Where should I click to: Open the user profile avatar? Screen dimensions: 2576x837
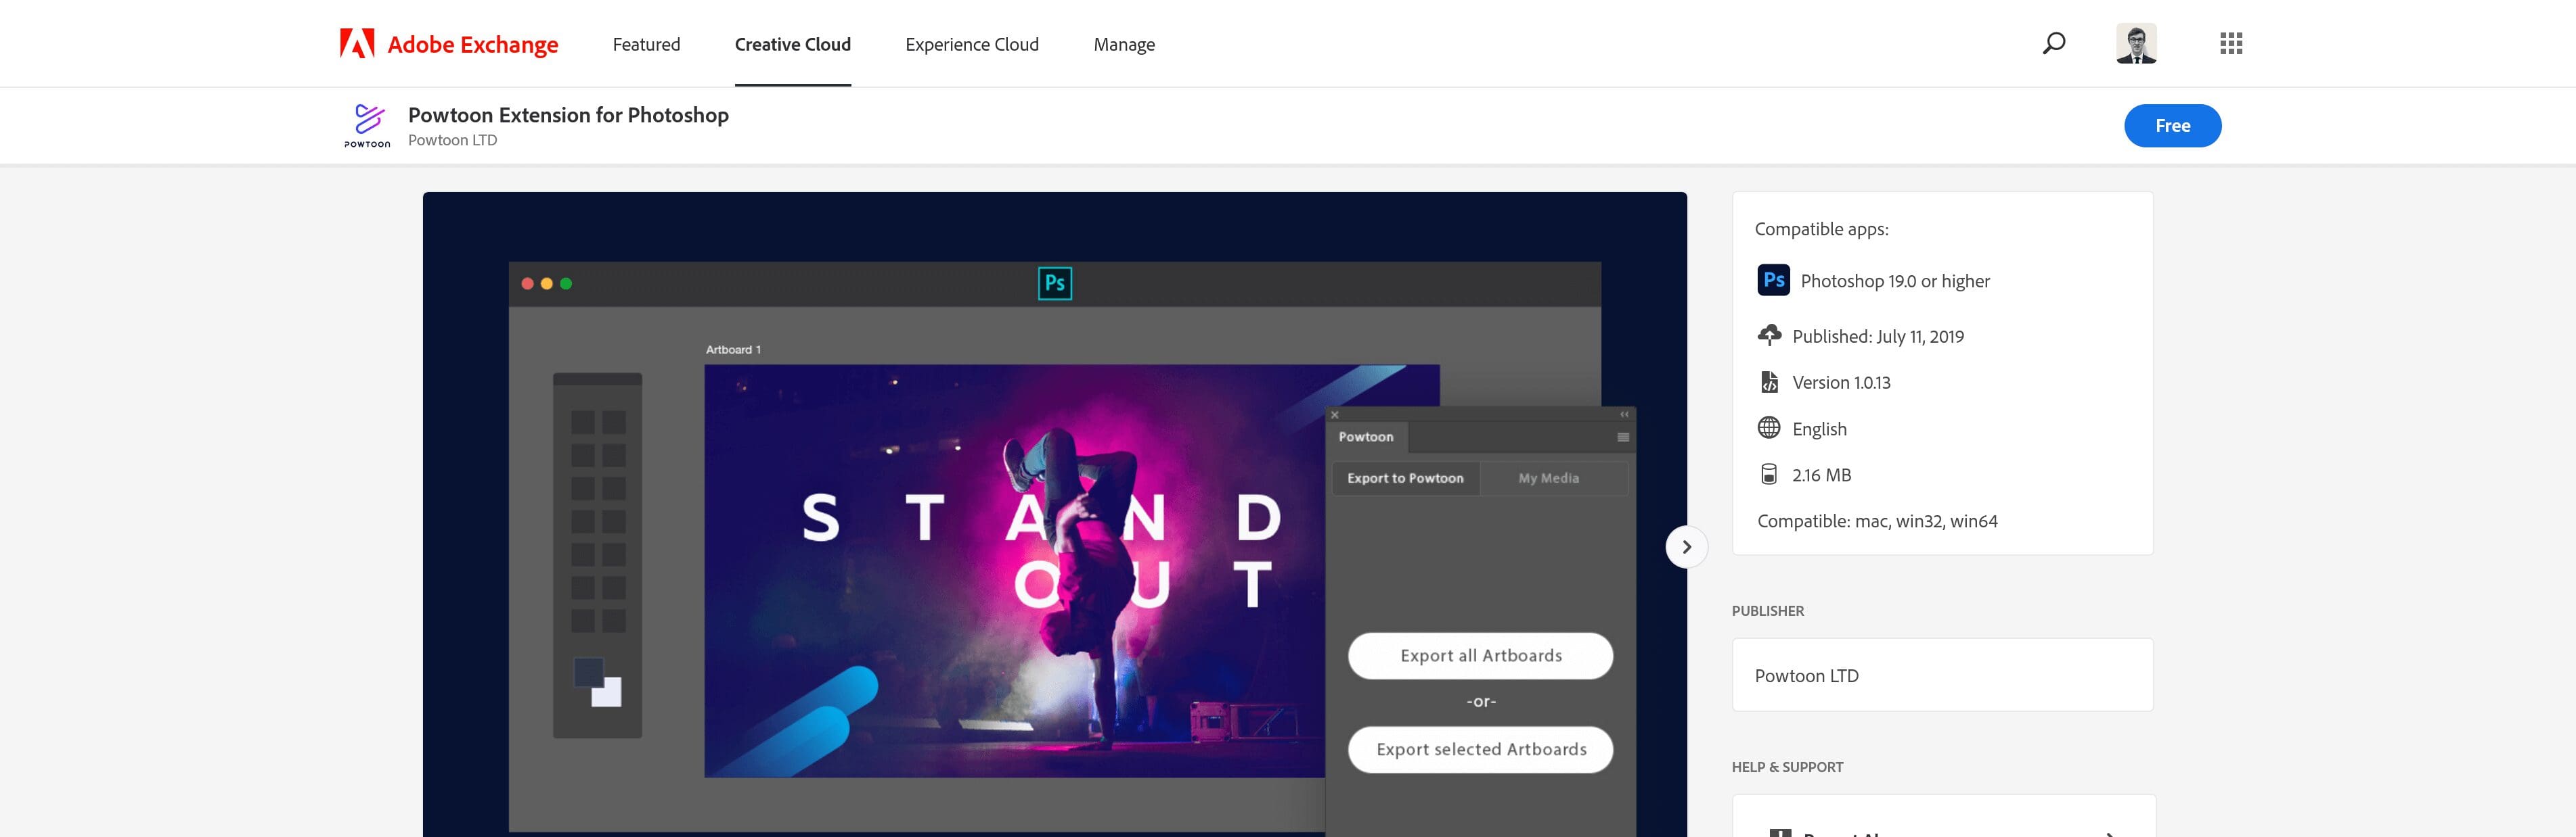point(2136,43)
